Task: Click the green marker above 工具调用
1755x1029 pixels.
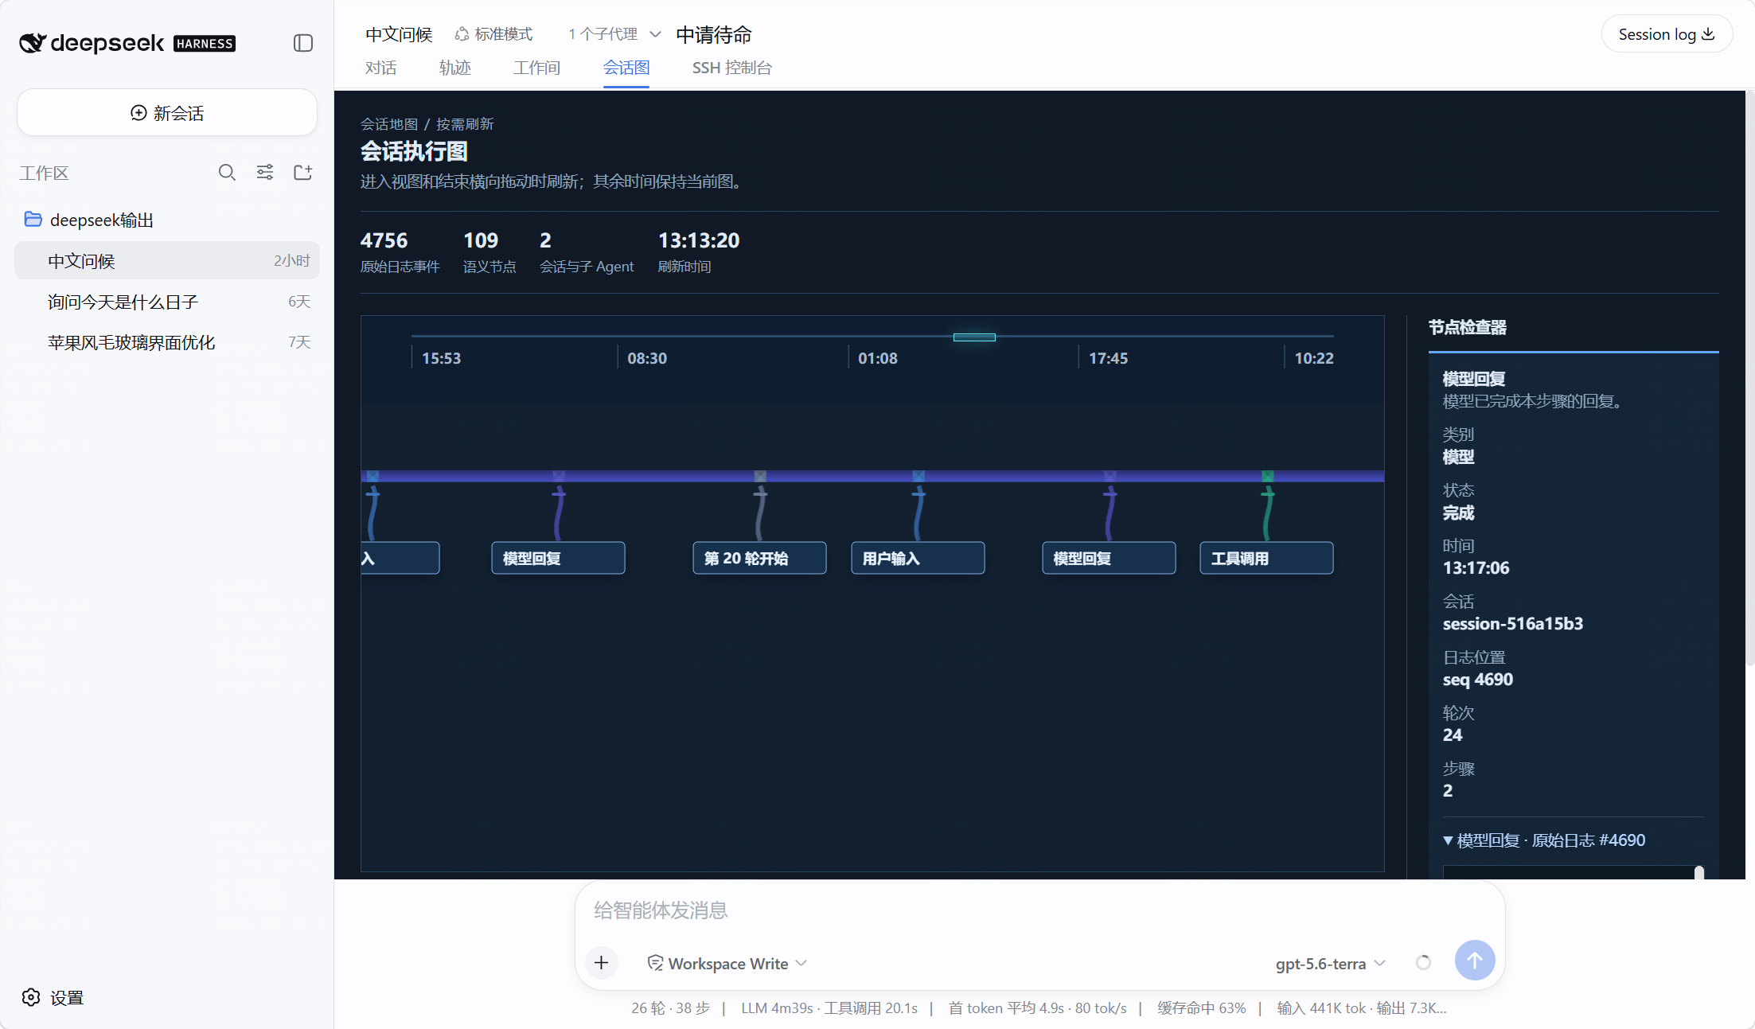Action: pyautogui.click(x=1268, y=476)
